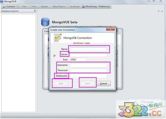Screen dimensions: 166x119
Task: Focus the Username input field
Action: [x=88, y=65]
